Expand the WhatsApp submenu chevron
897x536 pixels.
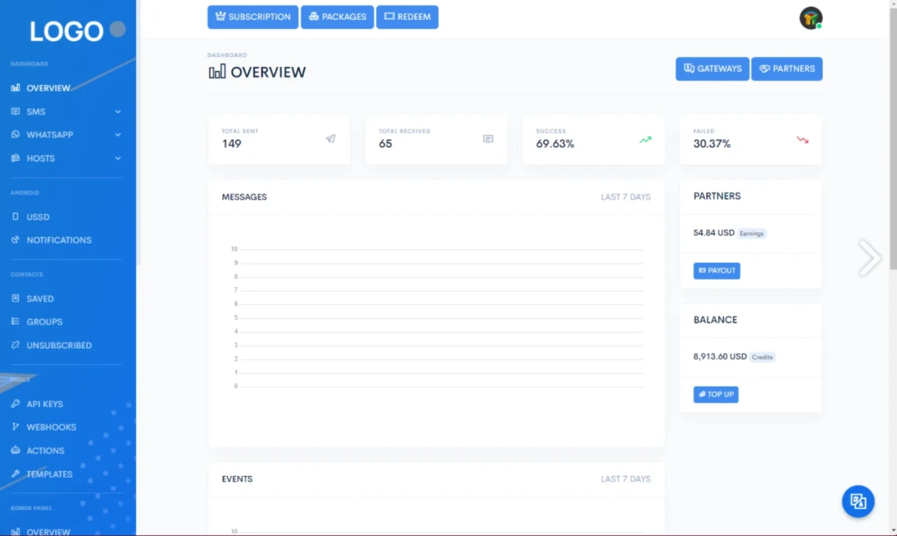118,135
